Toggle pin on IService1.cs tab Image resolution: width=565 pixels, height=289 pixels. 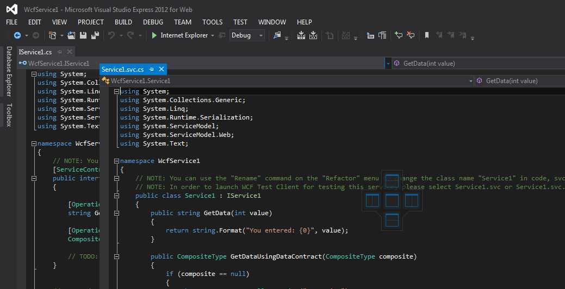click(60, 52)
